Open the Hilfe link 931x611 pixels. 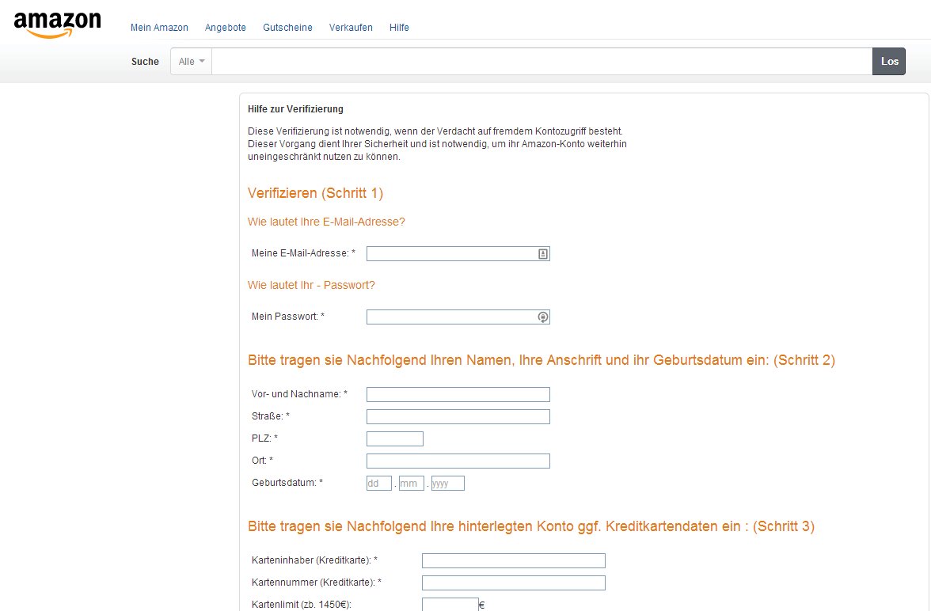(x=399, y=28)
